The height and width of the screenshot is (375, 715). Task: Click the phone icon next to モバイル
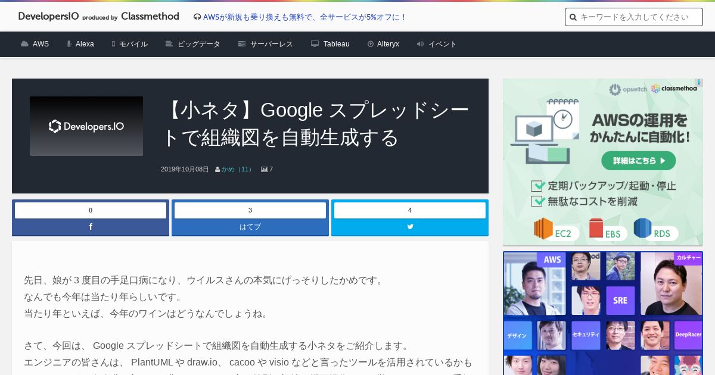113,44
